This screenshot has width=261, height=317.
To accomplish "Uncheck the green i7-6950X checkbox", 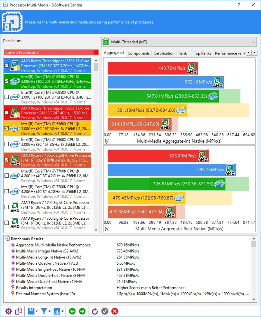I will (x=7, y=81).
